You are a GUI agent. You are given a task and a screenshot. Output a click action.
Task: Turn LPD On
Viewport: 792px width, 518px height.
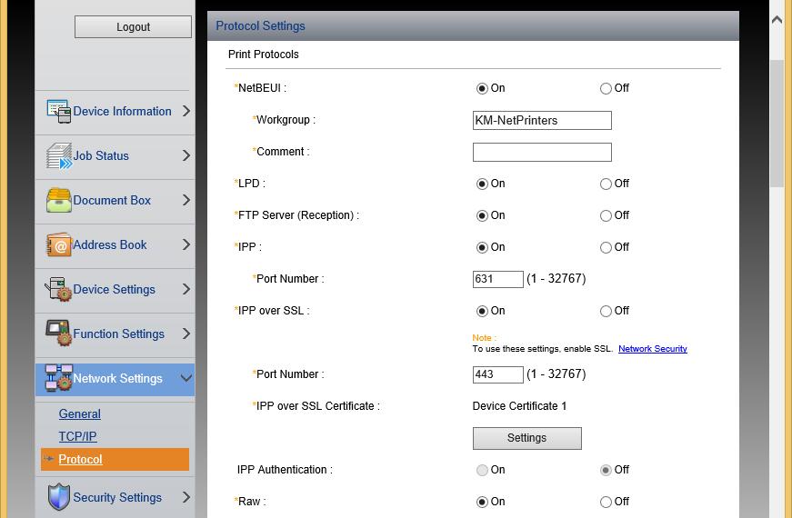coord(482,184)
